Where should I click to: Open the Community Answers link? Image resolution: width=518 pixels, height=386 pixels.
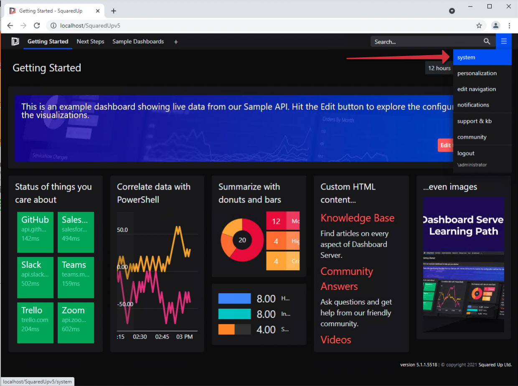tap(347, 279)
